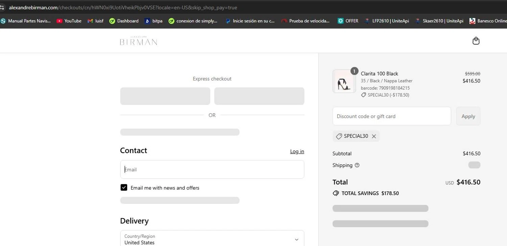
Task: Open the shopping bag cart icon
Action: pyautogui.click(x=476, y=41)
